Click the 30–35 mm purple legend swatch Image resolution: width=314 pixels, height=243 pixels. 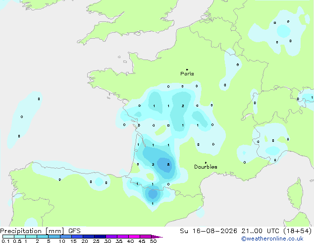tap(111, 237)
